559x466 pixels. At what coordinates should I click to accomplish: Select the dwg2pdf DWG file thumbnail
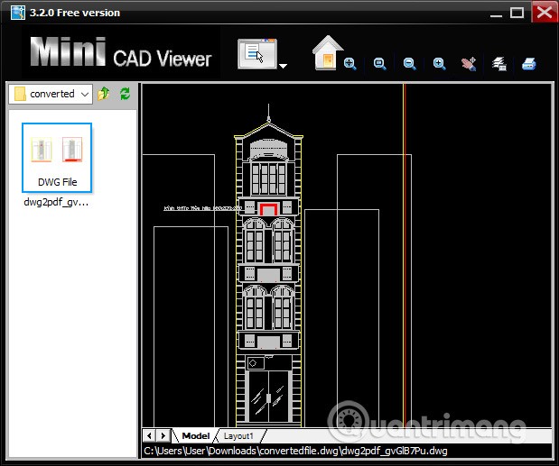[57, 157]
